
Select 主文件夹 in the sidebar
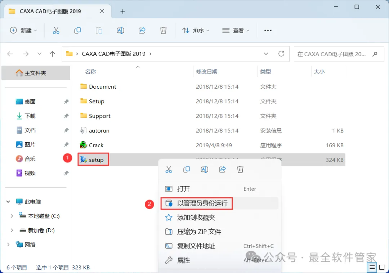(36, 73)
